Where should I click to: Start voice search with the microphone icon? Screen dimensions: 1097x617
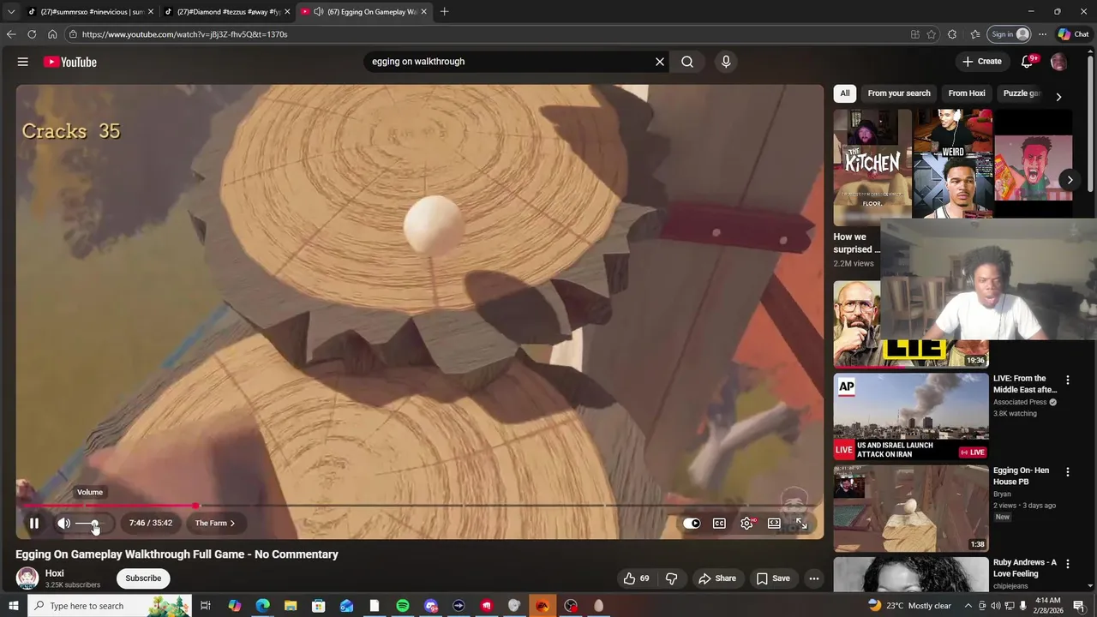[x=726, y=62]
